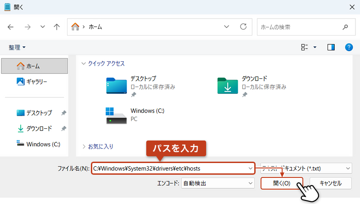360x204 pixels.
Task: Open view options dropdown arrow
Action: 315,47
